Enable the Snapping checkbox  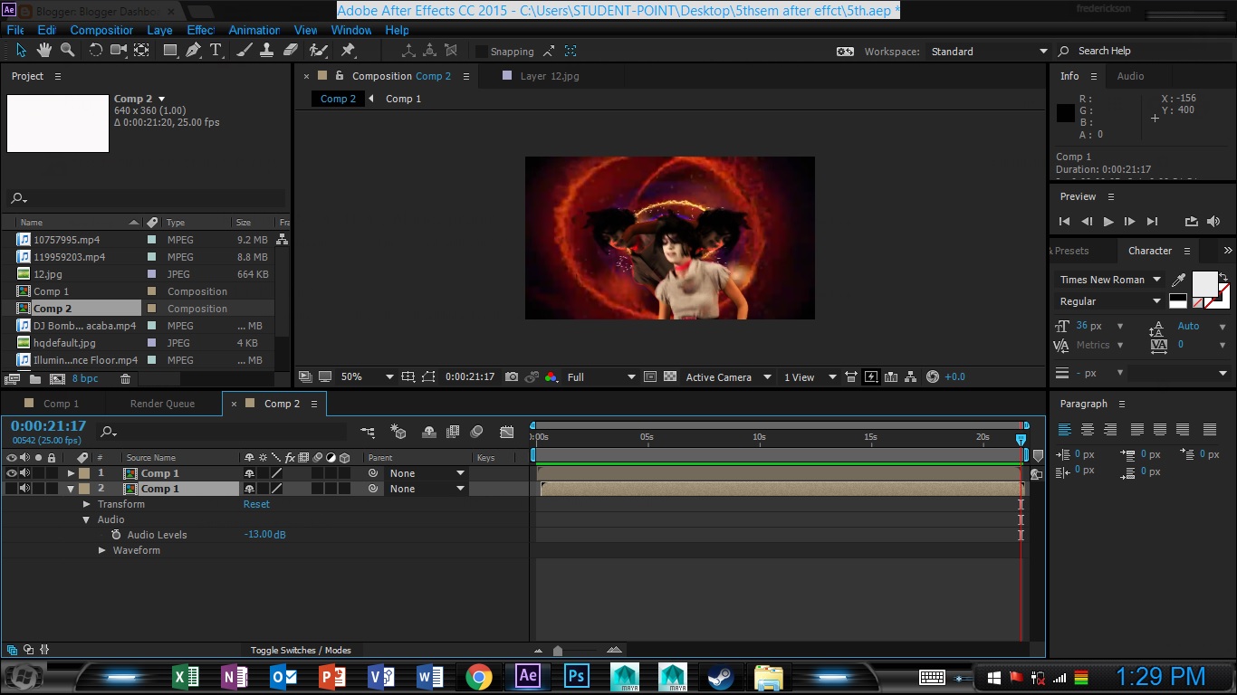click(x=482, y=52)
